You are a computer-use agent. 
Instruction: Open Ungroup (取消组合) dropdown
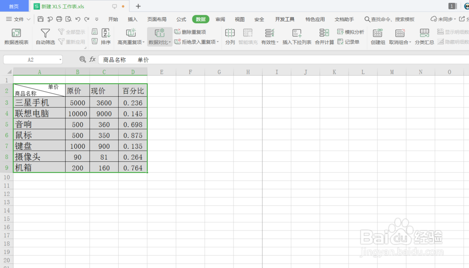[x=400, y=36]
